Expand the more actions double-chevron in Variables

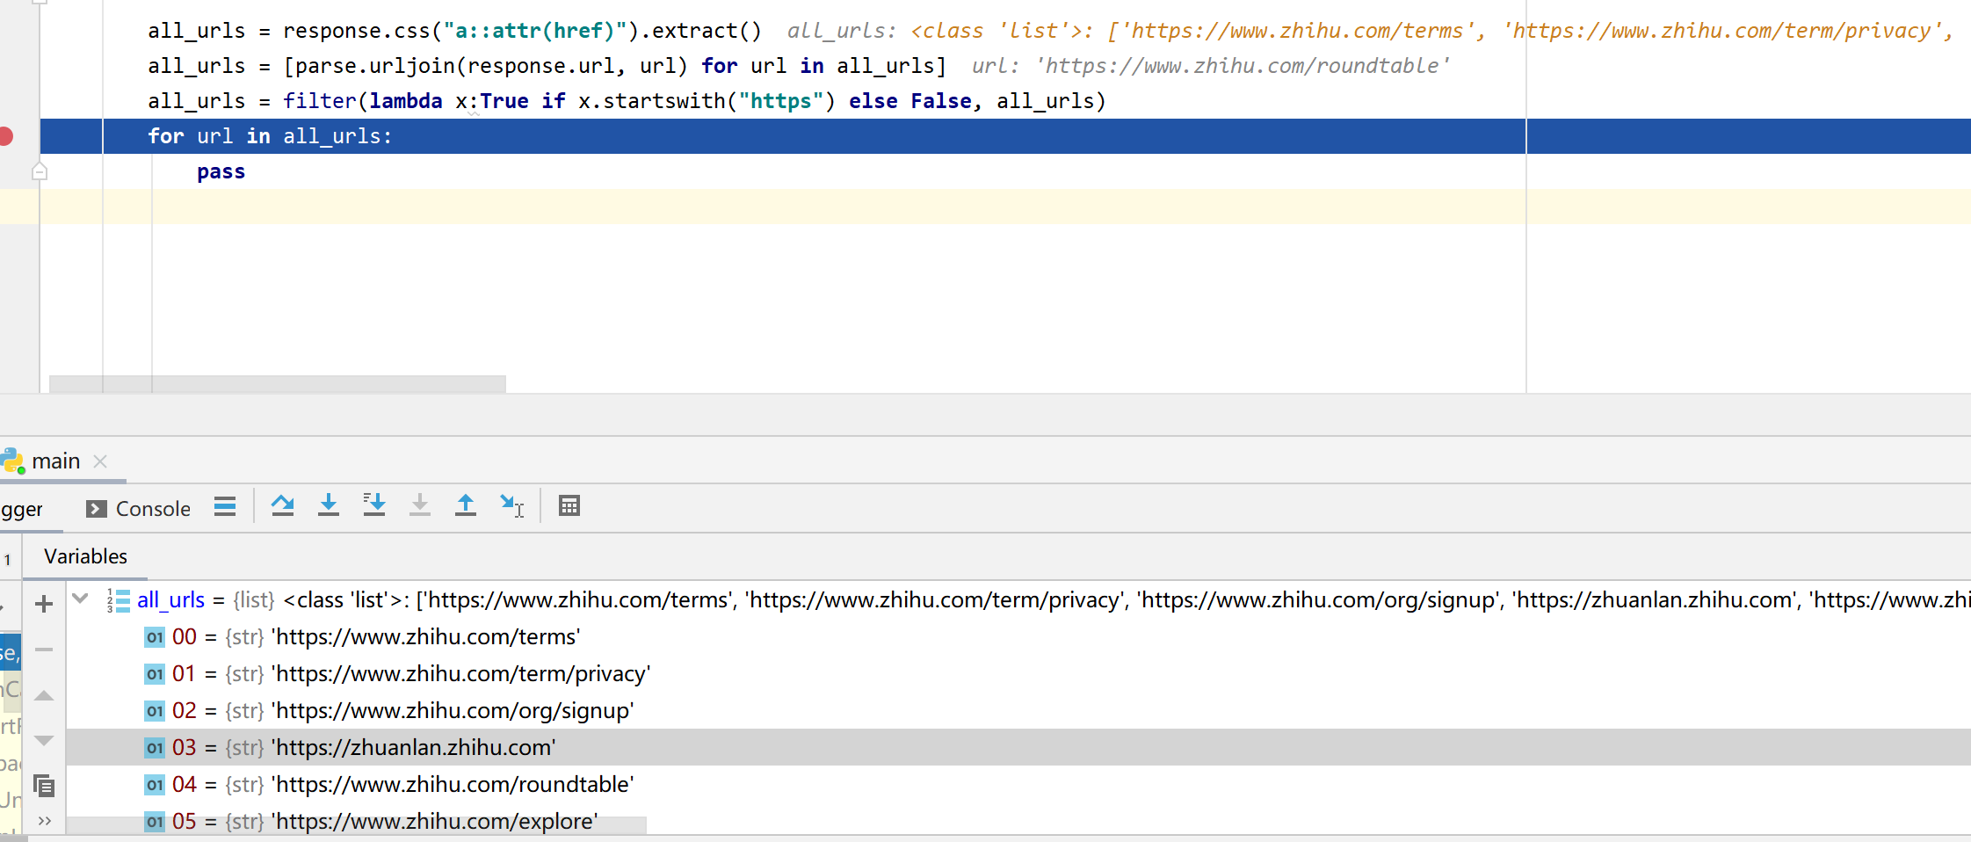44,821
